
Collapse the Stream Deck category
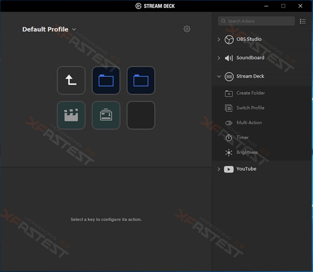point(219,76)
